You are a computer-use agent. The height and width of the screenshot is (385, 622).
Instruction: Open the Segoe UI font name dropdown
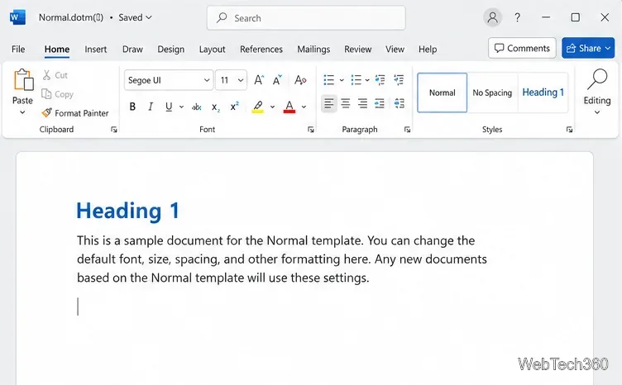[x=169, y=80]
